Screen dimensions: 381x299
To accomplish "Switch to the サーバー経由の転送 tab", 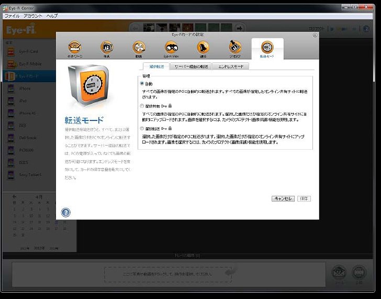I will 191,67.
